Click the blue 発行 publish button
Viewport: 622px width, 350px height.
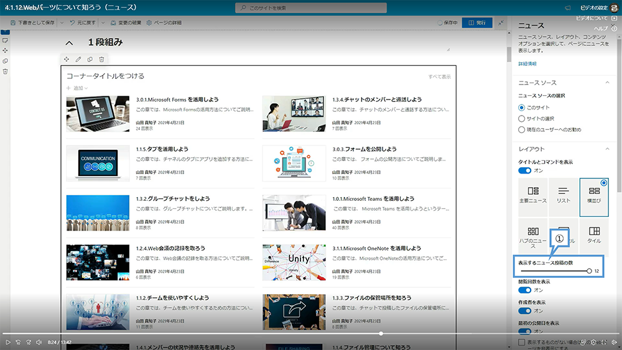click(477, 22)
